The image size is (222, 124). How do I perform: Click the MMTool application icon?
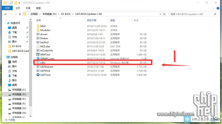point(38,55)
